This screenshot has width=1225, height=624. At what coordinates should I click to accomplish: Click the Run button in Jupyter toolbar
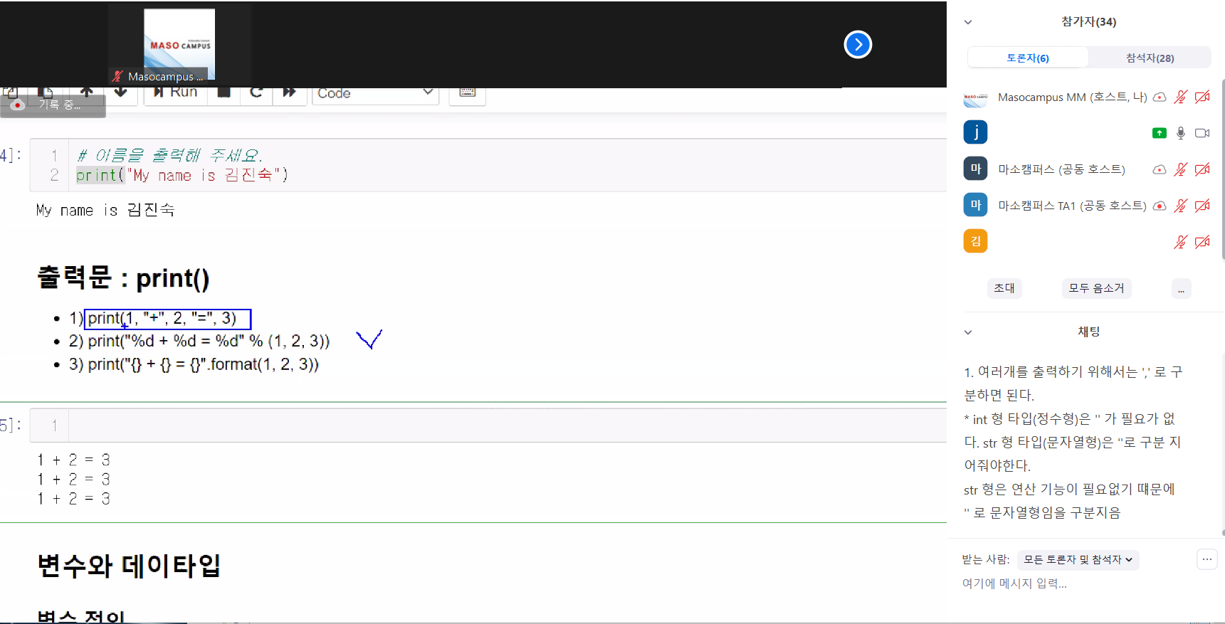[175, 93]
